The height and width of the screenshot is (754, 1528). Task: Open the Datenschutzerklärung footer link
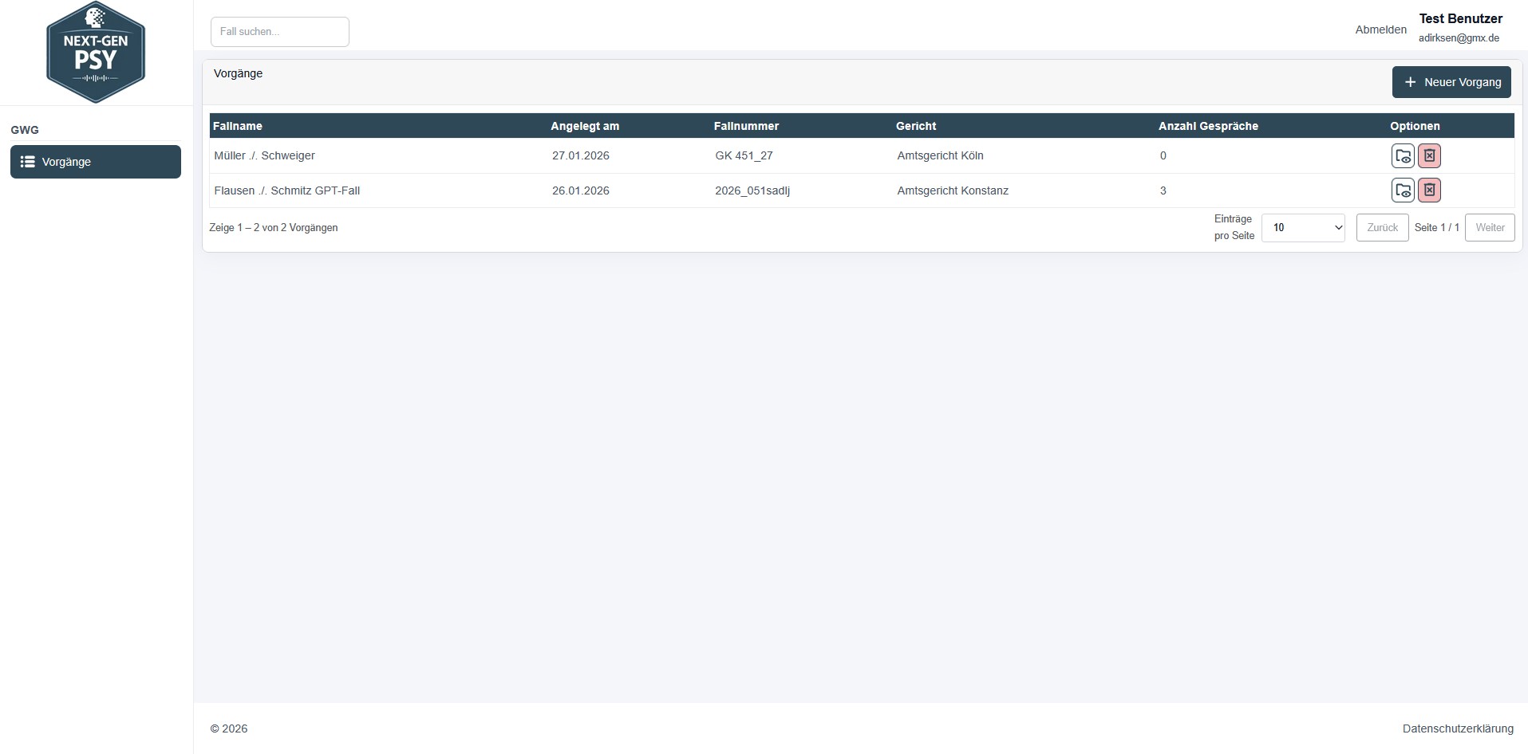(x=1457, y=728)
